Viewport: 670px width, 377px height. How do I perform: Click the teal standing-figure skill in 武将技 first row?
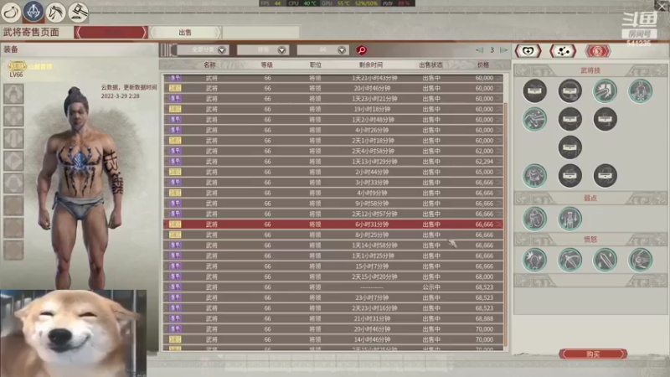pyautogui.click(x=640, y=90)
